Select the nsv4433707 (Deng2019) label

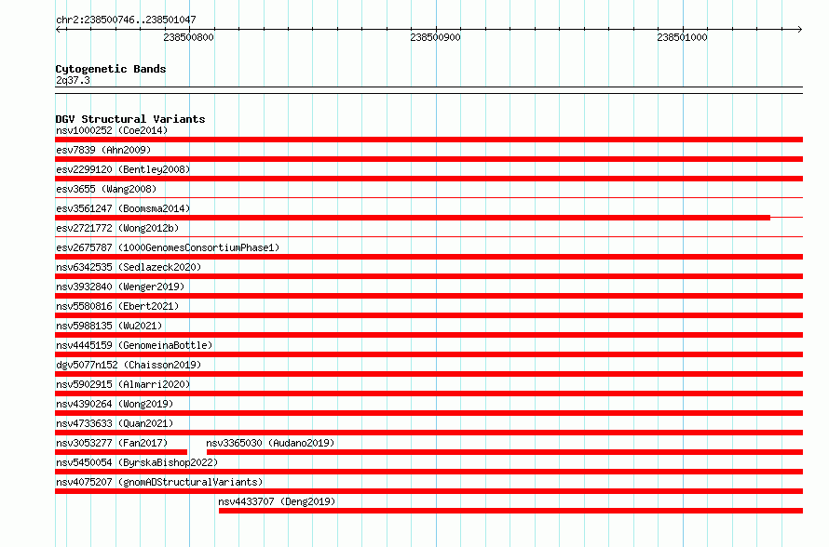pyautogui.click(x=277, y=501)
